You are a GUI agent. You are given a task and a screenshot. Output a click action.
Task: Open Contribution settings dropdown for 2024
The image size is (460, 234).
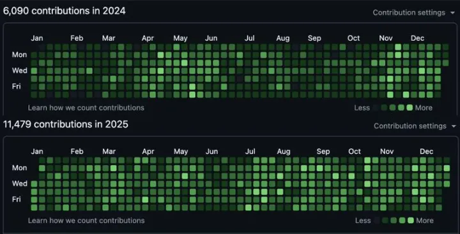coord(413,13)
